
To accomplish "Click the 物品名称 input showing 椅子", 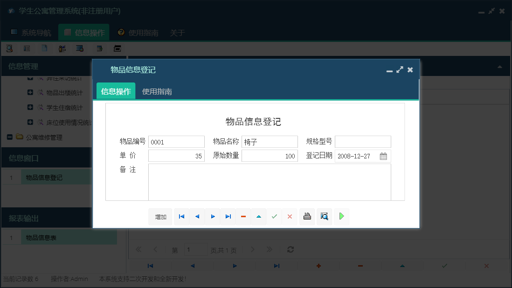I will click(x=269, y=142).
